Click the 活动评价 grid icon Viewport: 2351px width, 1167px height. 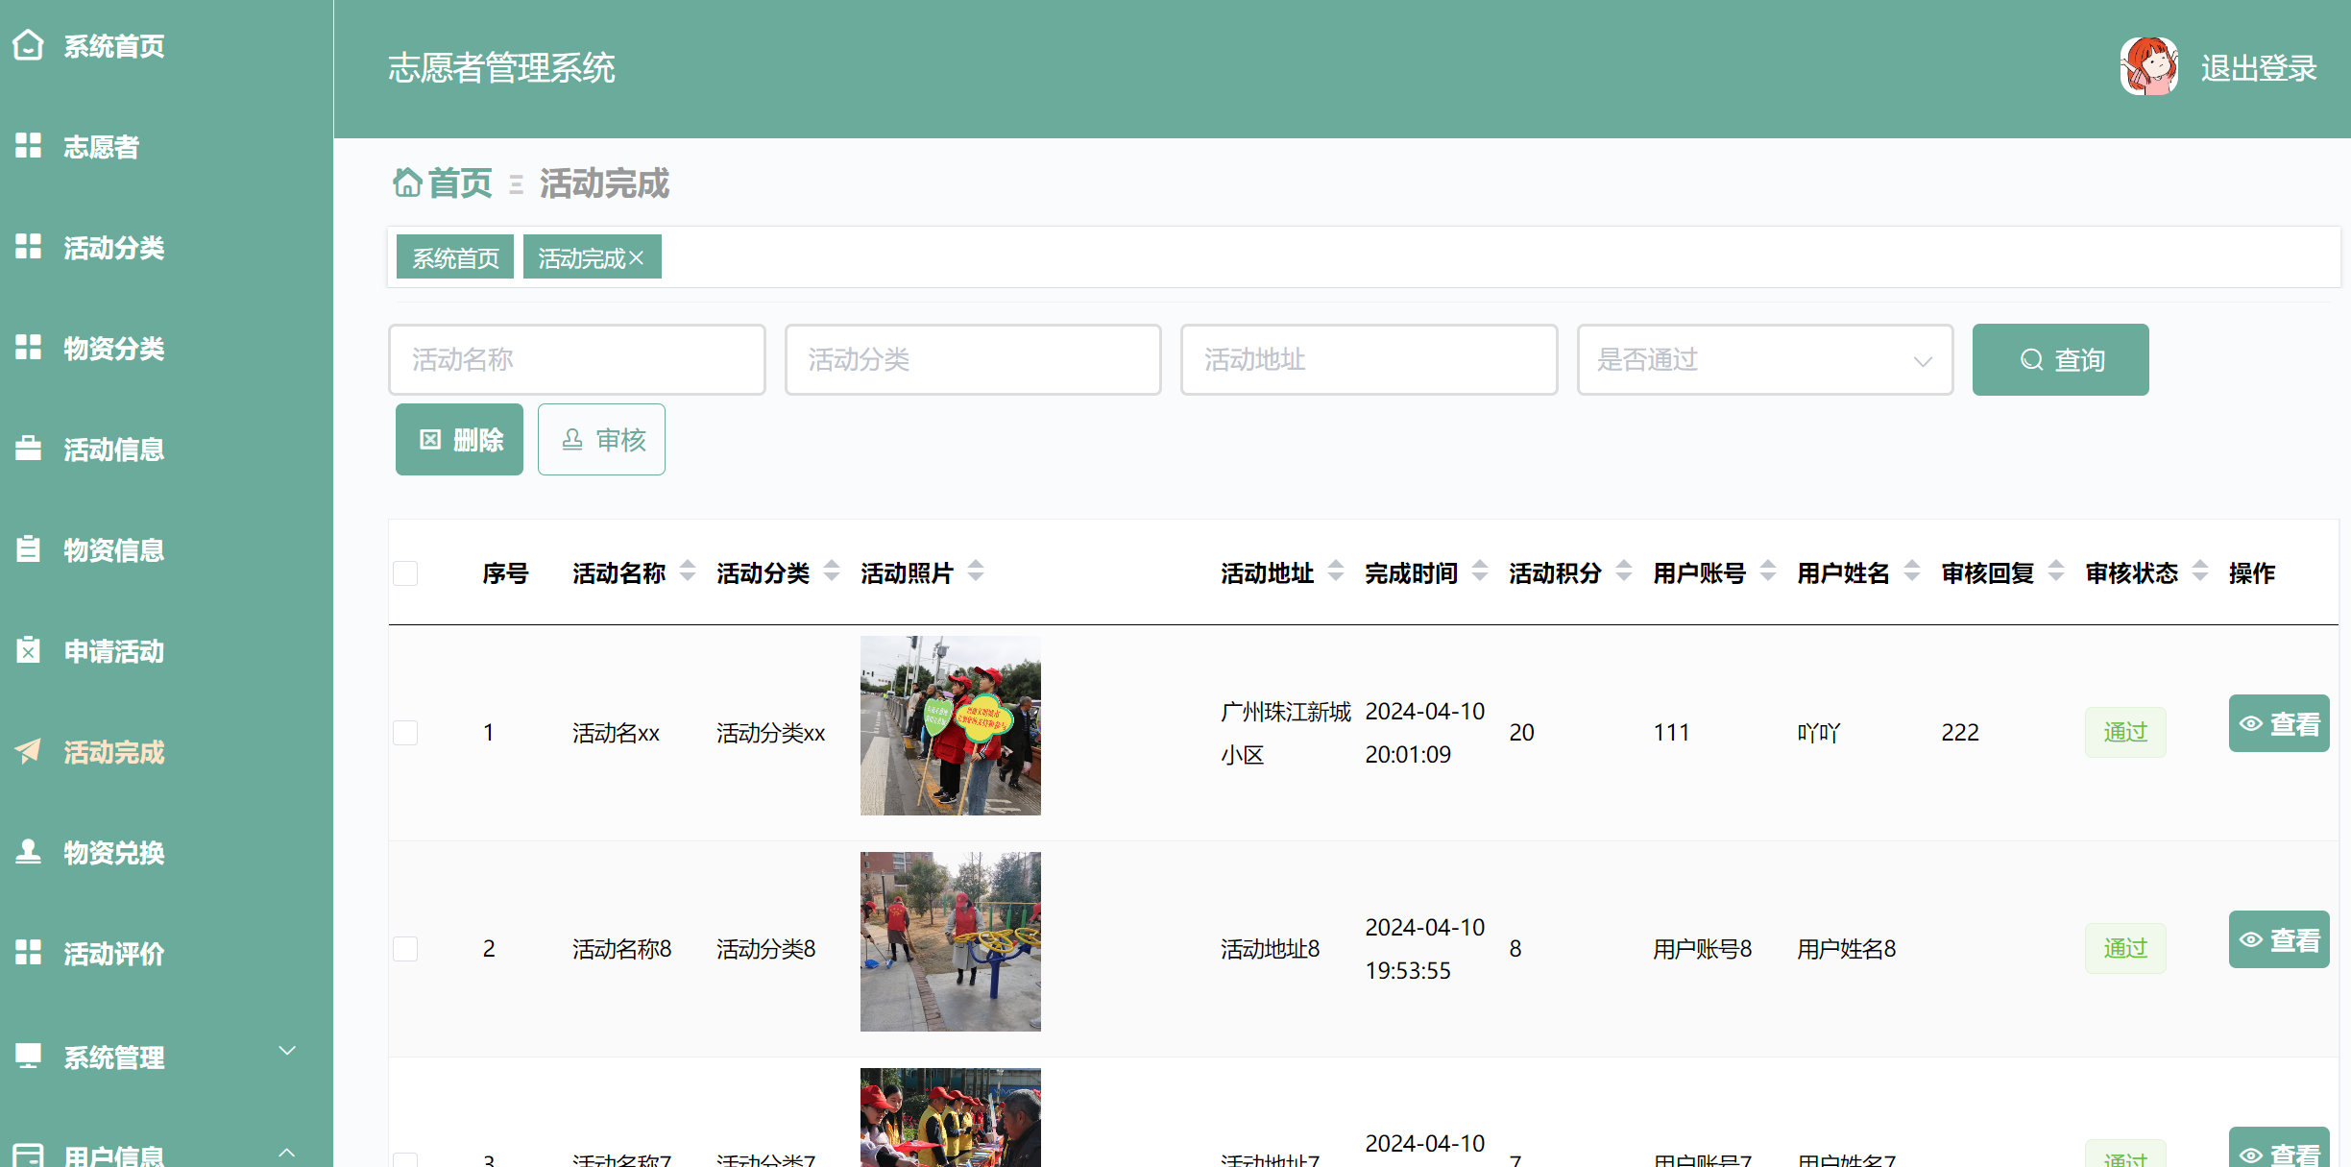click(x=29, y=953)
